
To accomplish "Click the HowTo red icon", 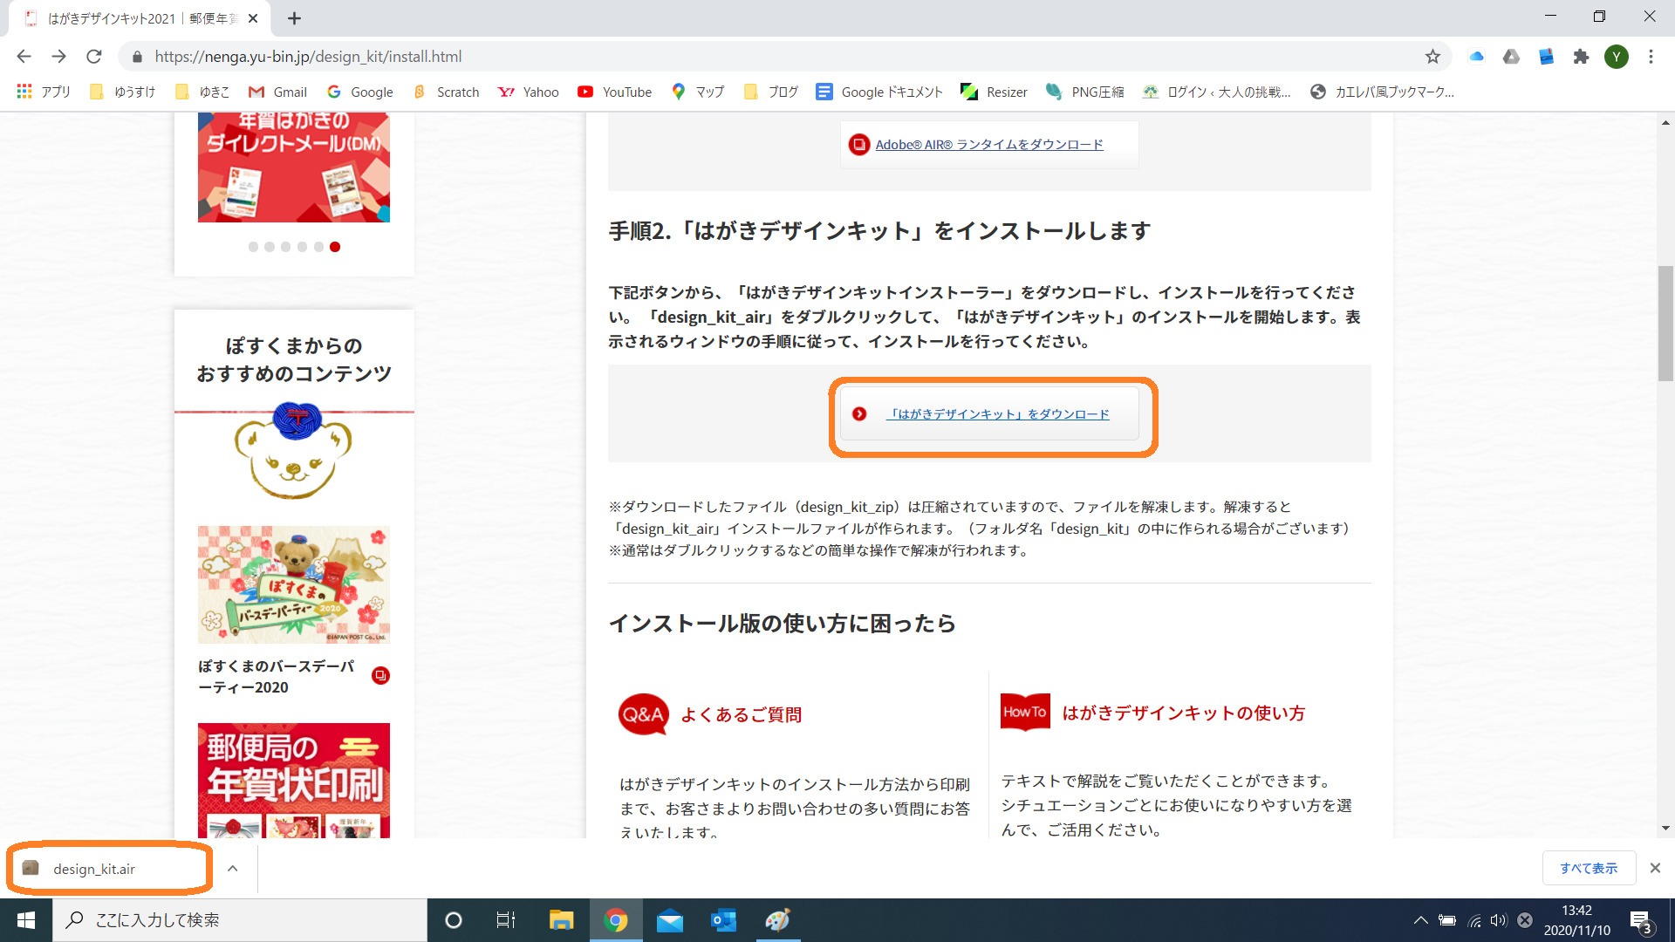I will (x=1025, y=712).
